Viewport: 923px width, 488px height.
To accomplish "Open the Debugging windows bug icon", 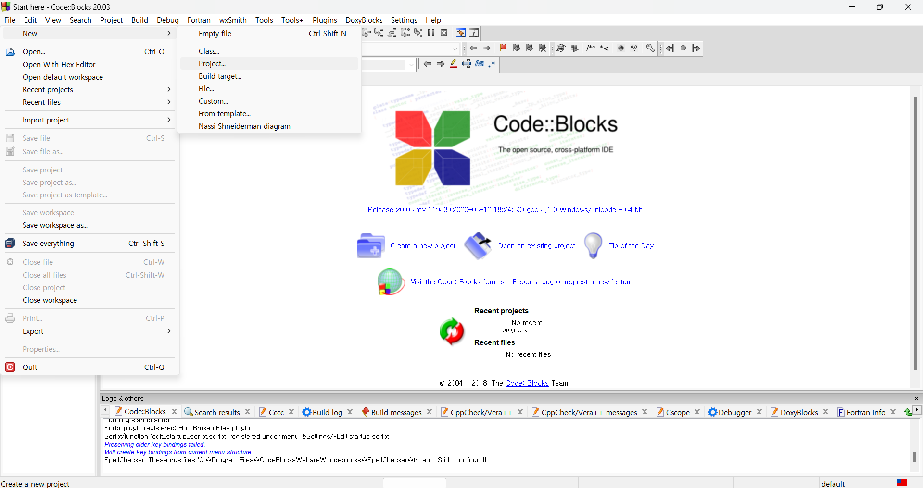I will click(460, 33).
